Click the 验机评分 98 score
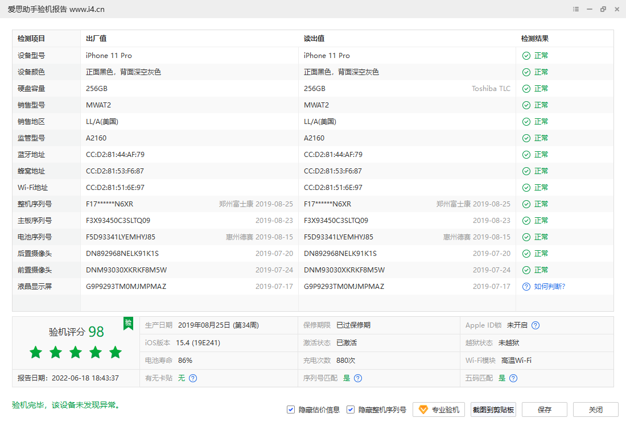 76,332
